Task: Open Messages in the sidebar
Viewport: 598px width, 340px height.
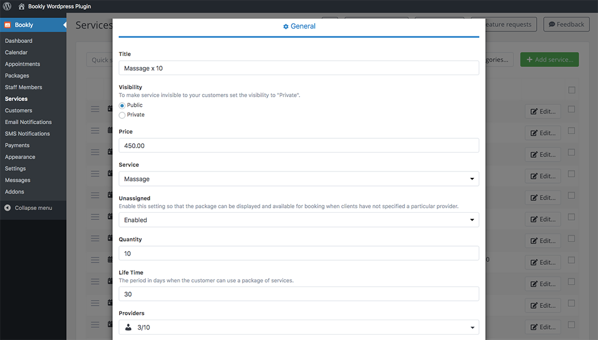Action: click(18, 180)
